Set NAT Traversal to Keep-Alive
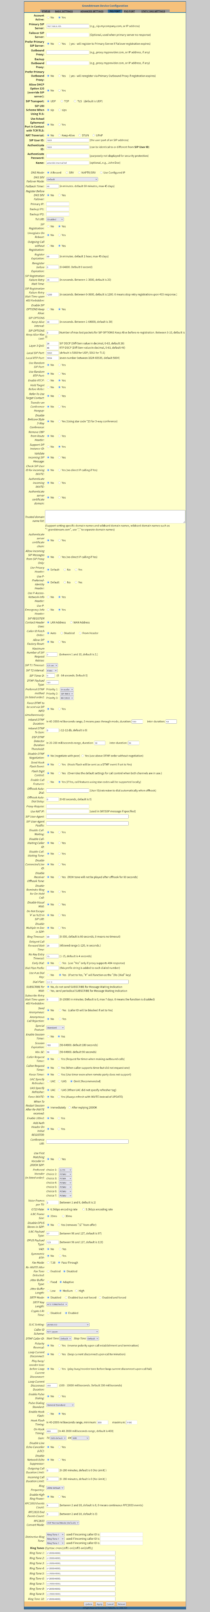The image size is (210, 1612). click(x=60, y=135)
